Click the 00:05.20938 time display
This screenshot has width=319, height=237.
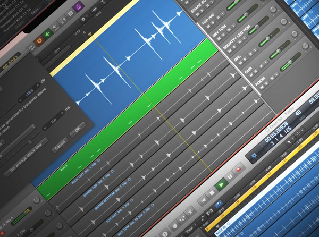coord(276,132)
